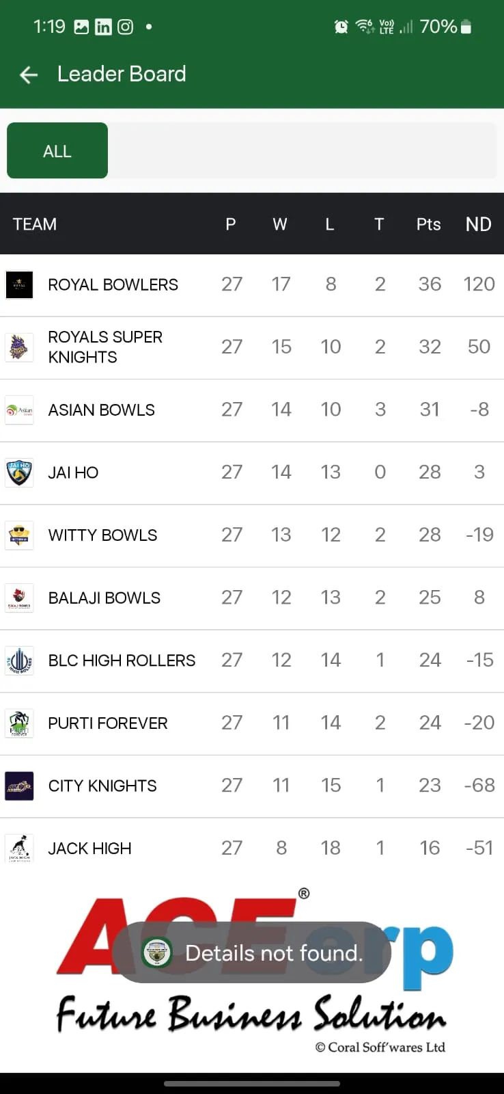Select the City Knights team logo
Viewport: 504px width, 1094px height.
(x=19, y=786)
